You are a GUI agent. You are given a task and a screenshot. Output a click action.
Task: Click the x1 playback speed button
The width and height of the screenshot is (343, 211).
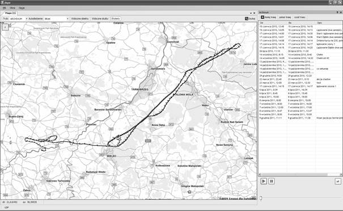pos(338,182)
